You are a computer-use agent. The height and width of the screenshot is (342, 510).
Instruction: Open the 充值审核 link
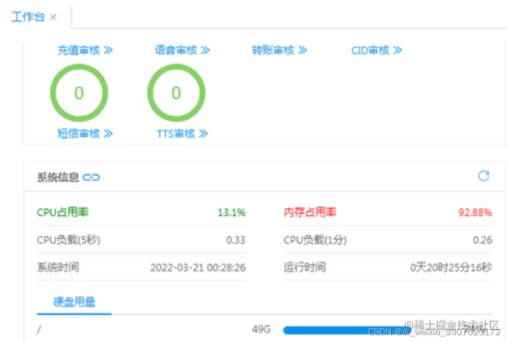(x=85, y=50)
